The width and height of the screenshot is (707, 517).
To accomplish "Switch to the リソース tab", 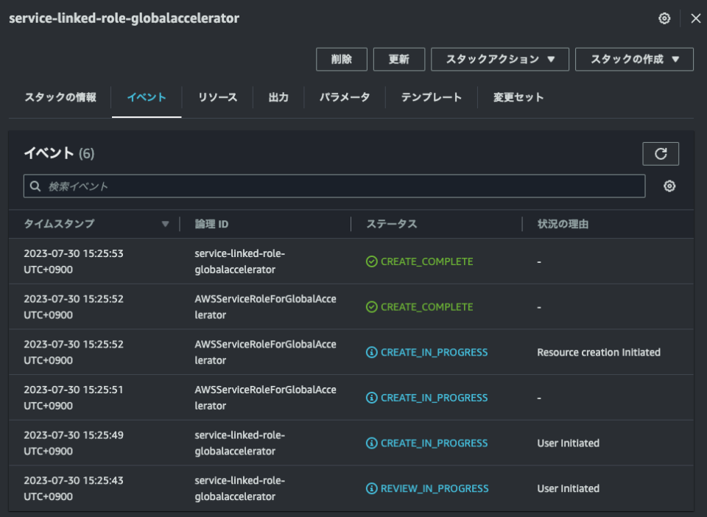I will 217,96.
